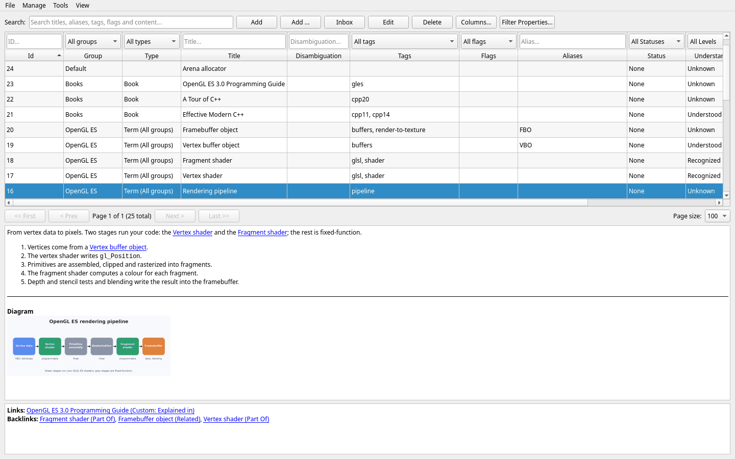Click the horizontal scrollbar right arrow
Viewport: 735px width, 459px height.
tap(719, 202)
